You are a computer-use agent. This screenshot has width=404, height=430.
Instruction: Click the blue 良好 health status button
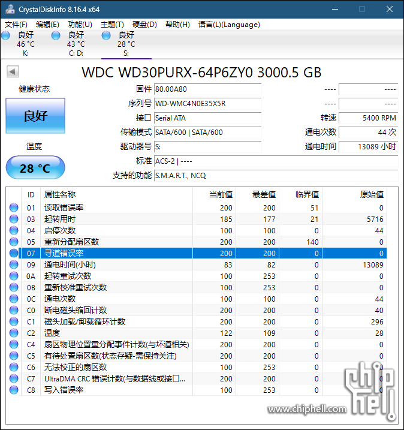click(35, 116)
